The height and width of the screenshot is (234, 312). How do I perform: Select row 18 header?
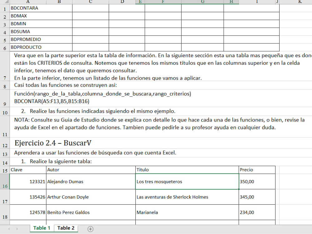point(5,212)
